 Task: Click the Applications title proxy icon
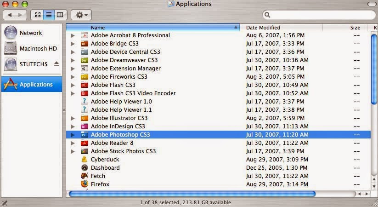[x=171, y=4]
